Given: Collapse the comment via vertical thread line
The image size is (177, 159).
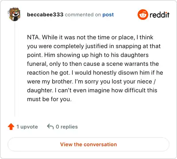Looking at the screenshot, I should tap(15, 69).
